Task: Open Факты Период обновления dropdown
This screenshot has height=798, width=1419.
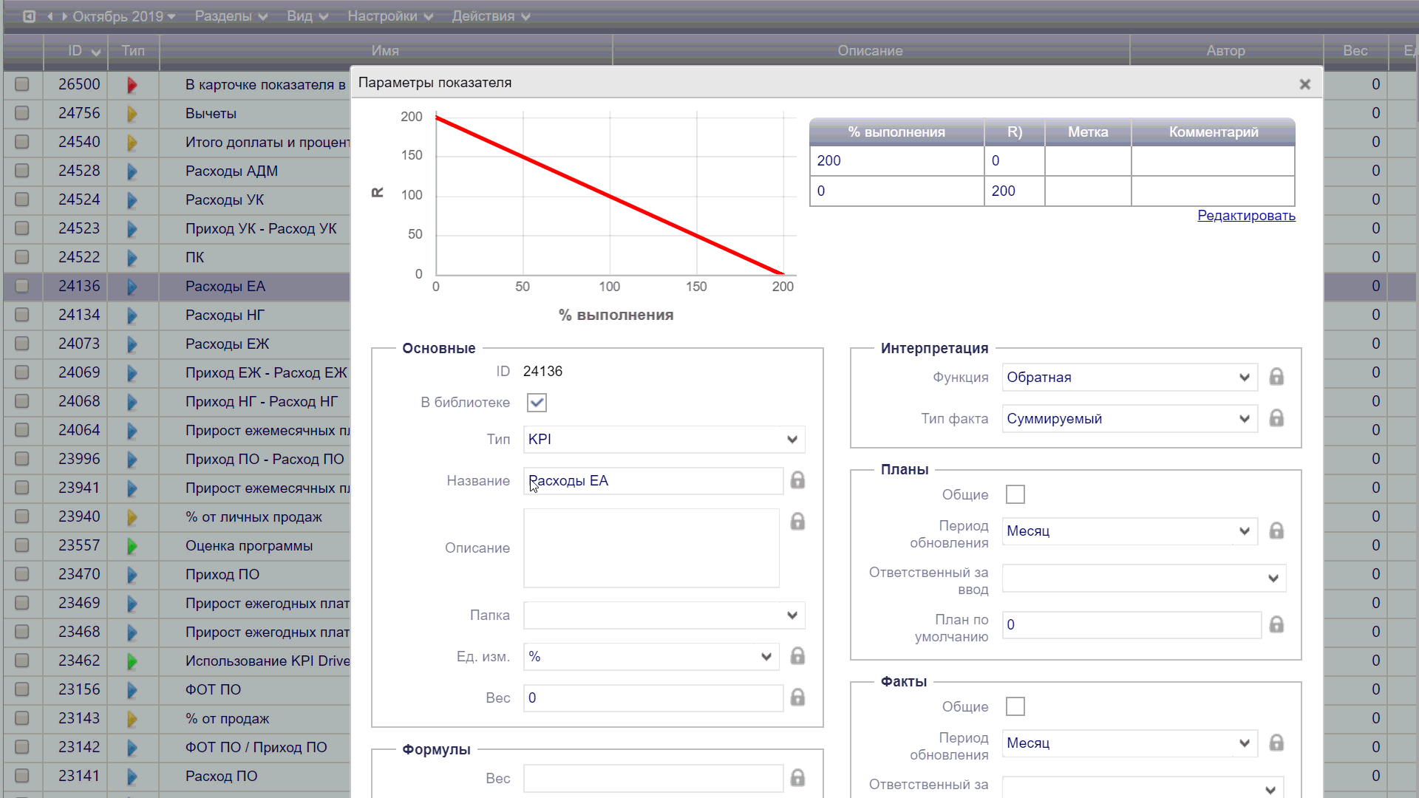Action: point(1129,743)
